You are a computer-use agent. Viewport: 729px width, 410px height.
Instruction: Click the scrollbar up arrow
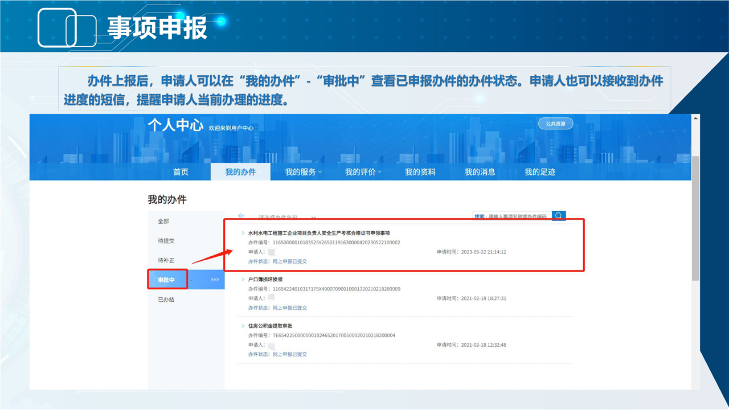(x=695, y=118)
